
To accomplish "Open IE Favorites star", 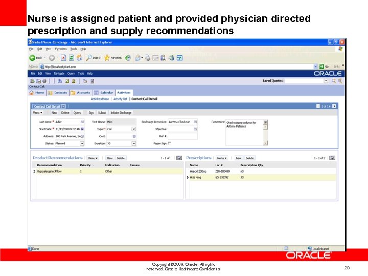I will point(107,58).
